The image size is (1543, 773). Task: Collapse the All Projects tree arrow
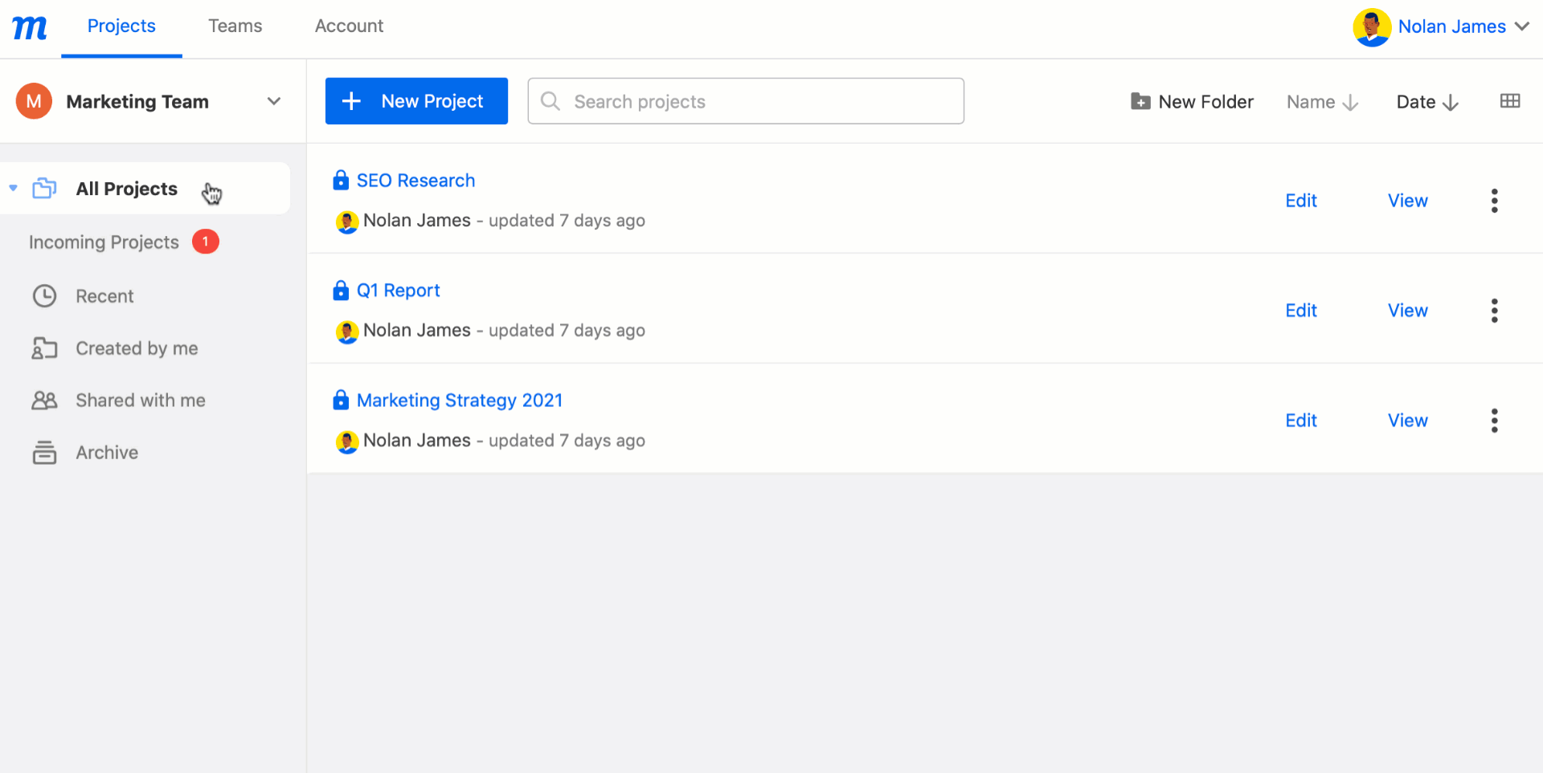tap(14, 189)
